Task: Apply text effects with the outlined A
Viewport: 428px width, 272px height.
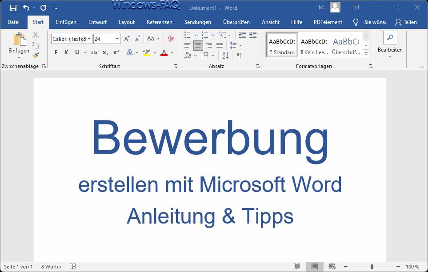Action: tap(130, 52)
